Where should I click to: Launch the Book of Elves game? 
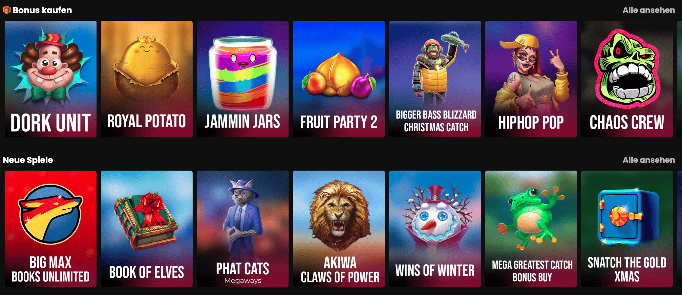147,229
